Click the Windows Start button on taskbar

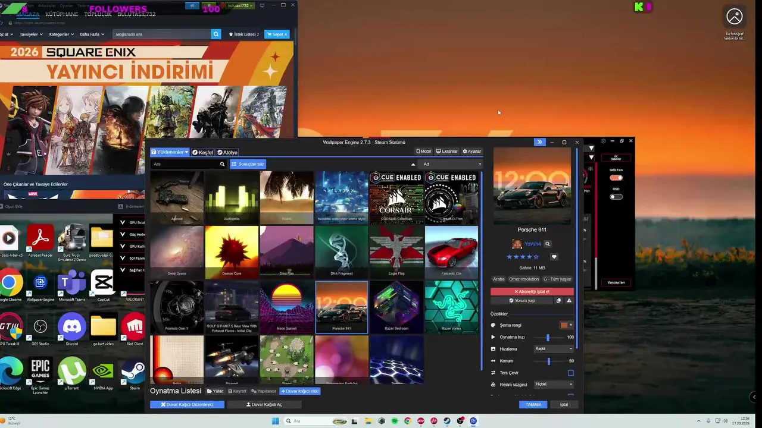[x=275, y=421]
